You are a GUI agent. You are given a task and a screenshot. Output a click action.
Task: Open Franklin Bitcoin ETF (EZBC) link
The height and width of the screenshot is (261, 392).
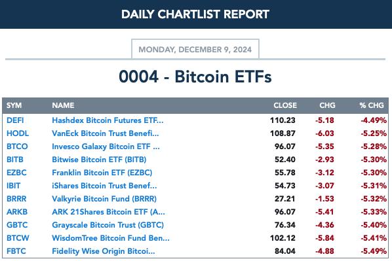(102, 173)
